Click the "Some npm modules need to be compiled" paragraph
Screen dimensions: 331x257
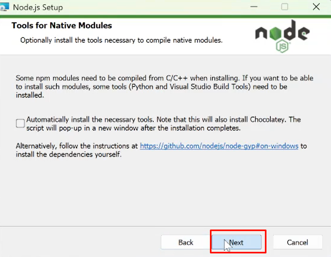(165, 86)
